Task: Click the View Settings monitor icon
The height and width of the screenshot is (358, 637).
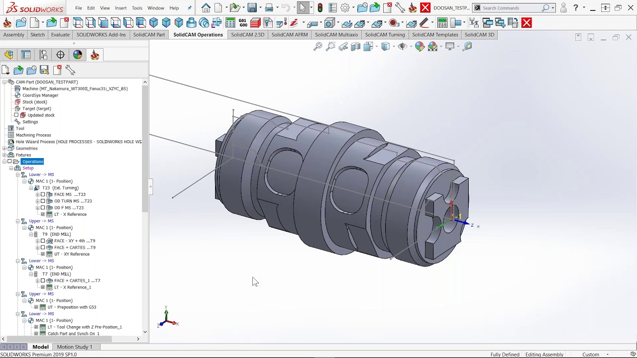Action: [450, 46]
